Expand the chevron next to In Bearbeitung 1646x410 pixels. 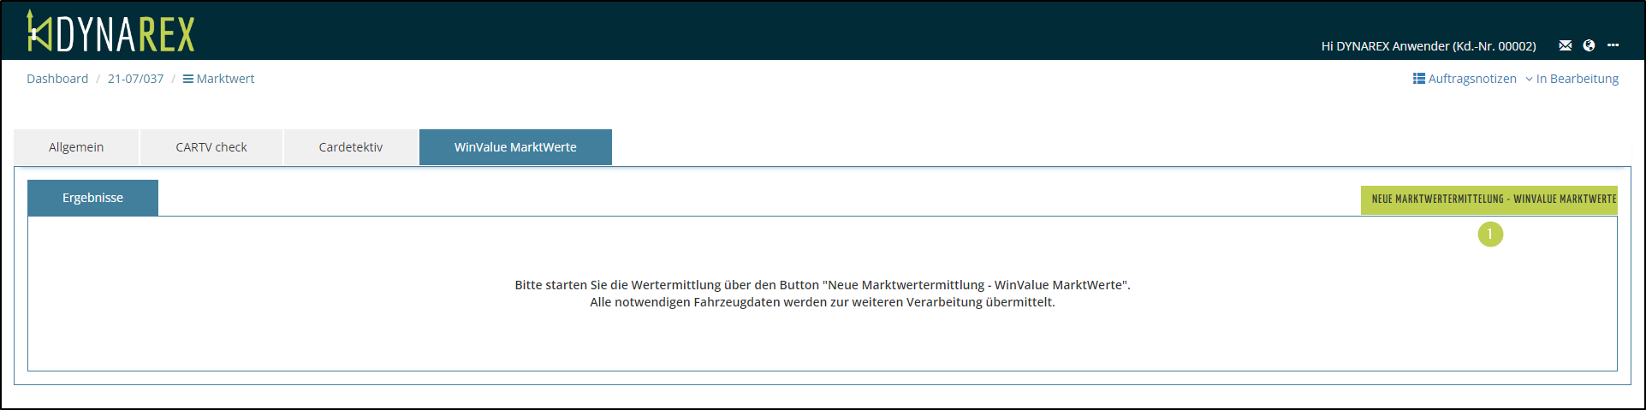pyautogui.click(x=1529, y=80)
